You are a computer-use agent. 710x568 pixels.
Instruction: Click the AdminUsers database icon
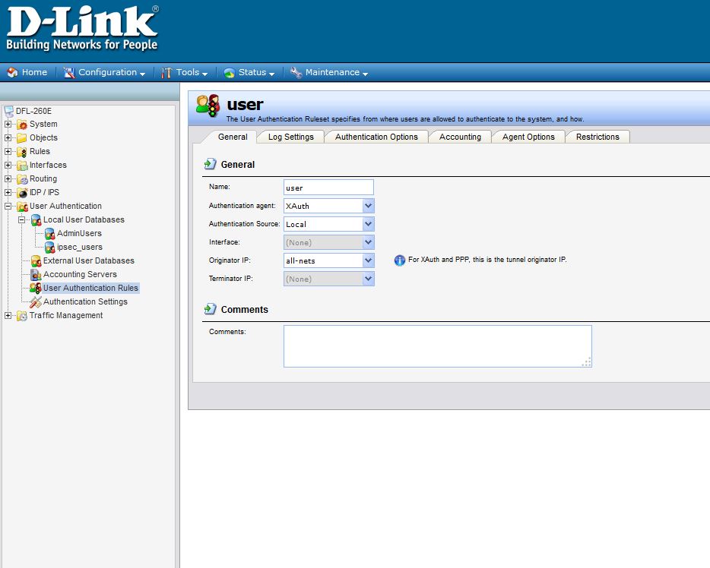pyautogui.click(x=49, y=234)
